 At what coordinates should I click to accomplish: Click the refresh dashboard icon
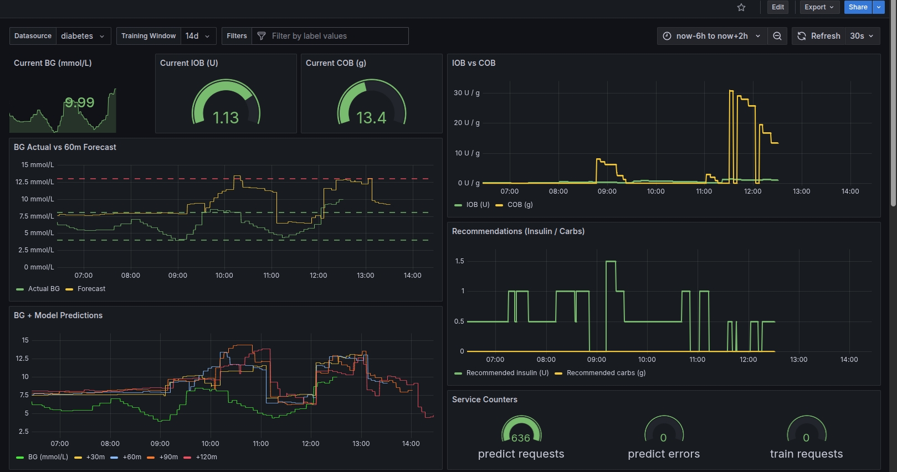tap(802, 36)
